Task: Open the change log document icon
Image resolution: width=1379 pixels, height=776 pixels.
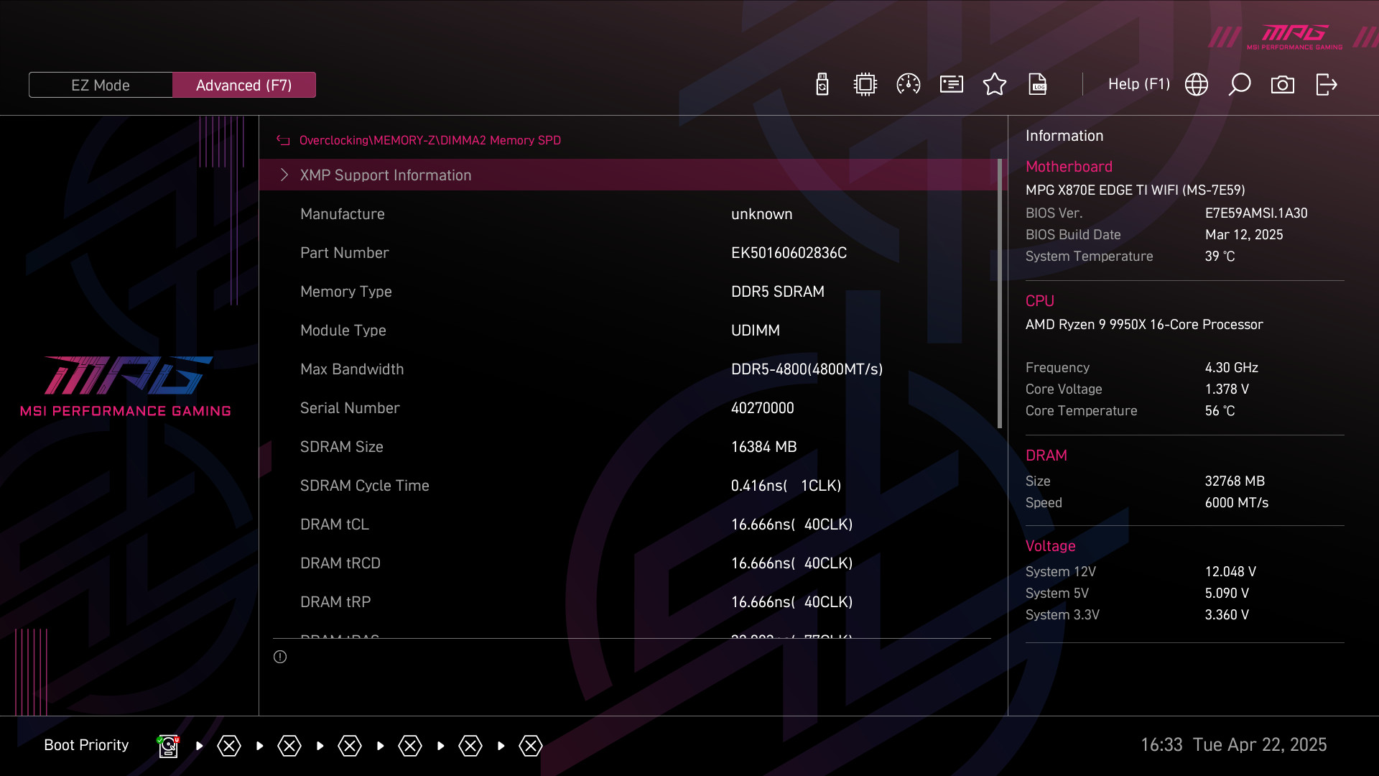Action: click(x=1038, y=85)
